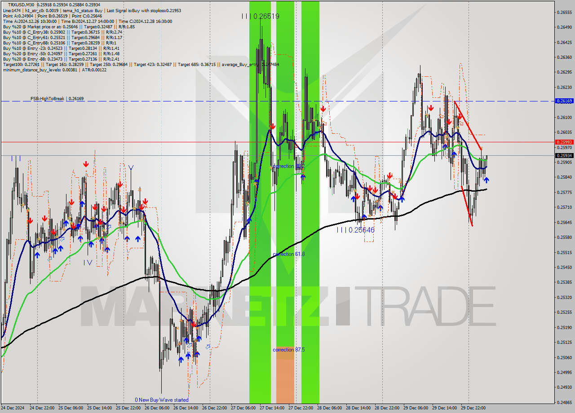
Task: Click the 'Buy %10 @ C_Entry61: 0.25521' line
Action: tap(62, 37)
